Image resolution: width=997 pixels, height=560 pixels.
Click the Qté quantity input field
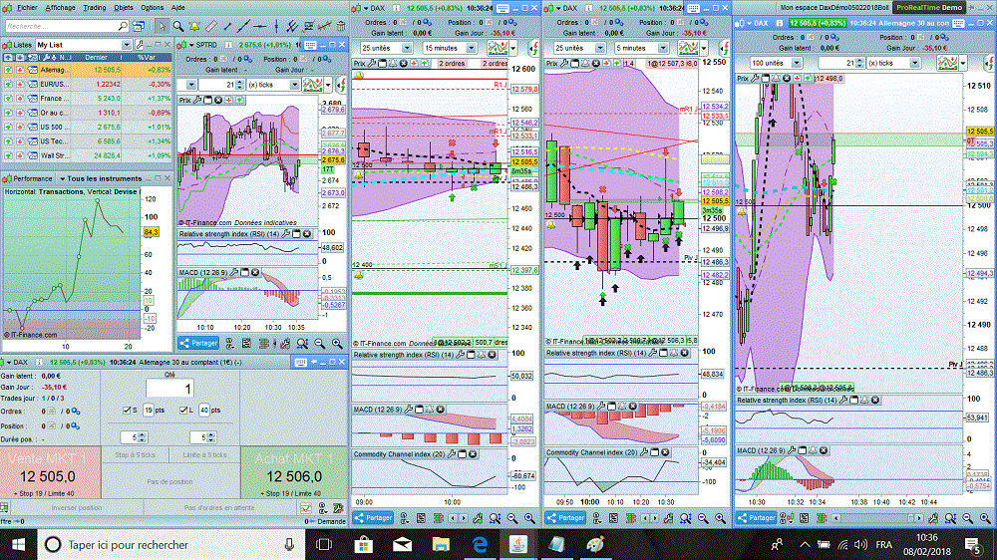click(x=169, y=389)
